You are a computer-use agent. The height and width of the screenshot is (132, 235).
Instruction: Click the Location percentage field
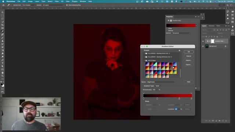tap(177, 109)
